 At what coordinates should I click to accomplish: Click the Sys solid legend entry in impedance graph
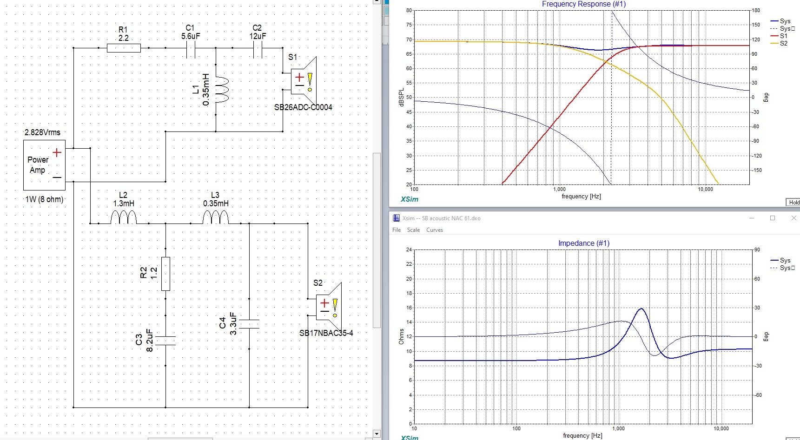tap(780, 260)
